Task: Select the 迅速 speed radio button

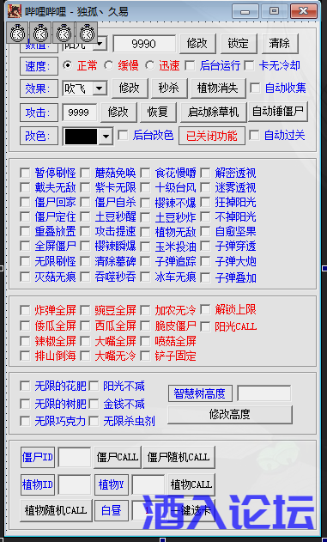Action: pyautogui.click(x=150, y=65)
